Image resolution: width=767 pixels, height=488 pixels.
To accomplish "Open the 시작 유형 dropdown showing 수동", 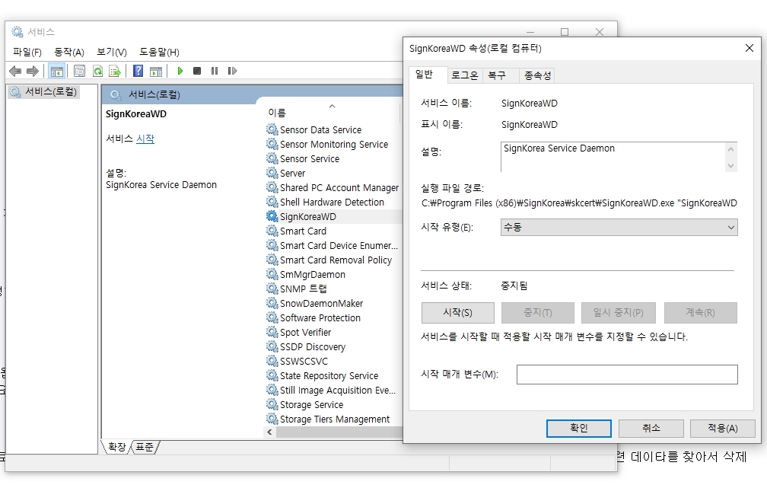I will 619,227.
